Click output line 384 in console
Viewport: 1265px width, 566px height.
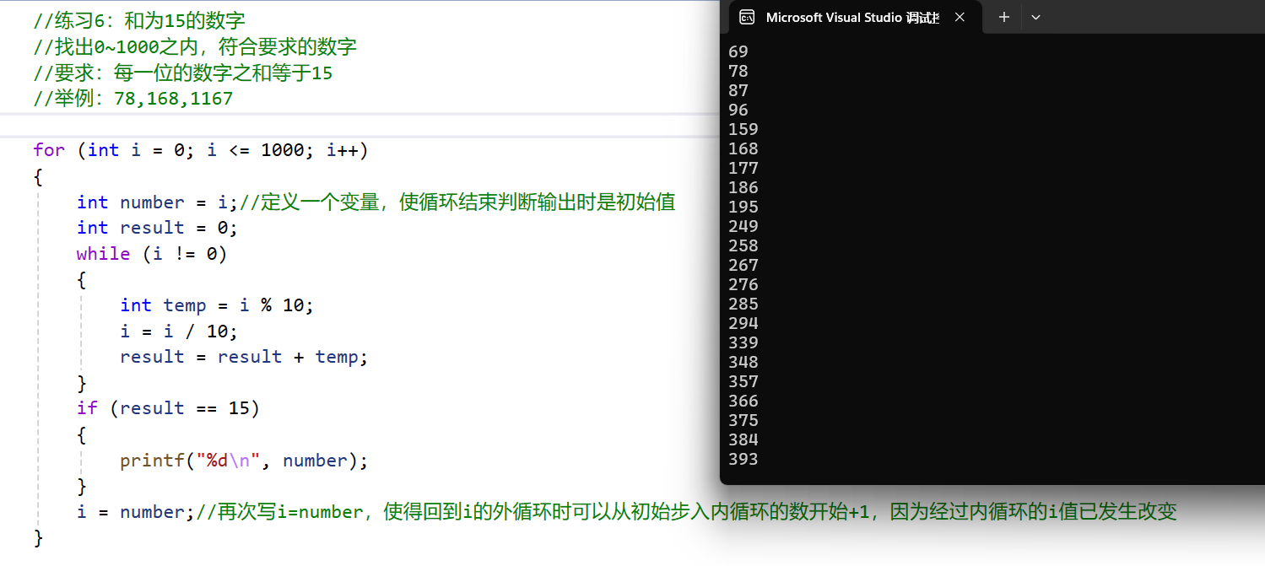tap(743, 439)
